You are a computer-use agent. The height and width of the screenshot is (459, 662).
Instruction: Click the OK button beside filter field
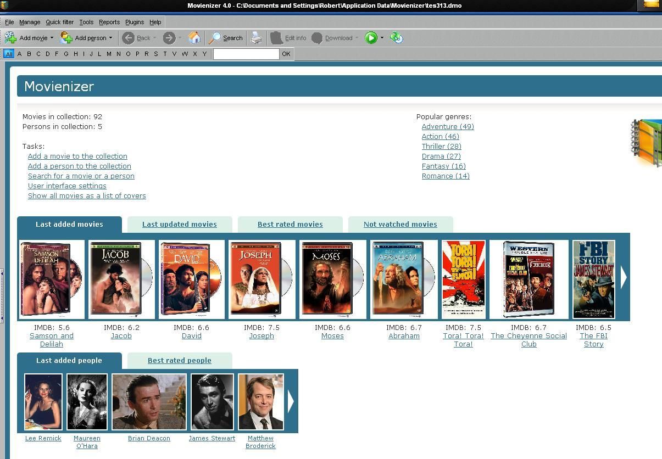[286, 54]
